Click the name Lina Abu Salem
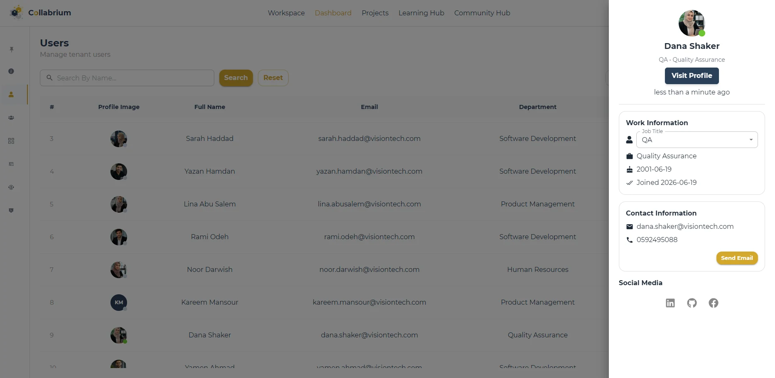This screenshot has width=775, height=378. 210,204
